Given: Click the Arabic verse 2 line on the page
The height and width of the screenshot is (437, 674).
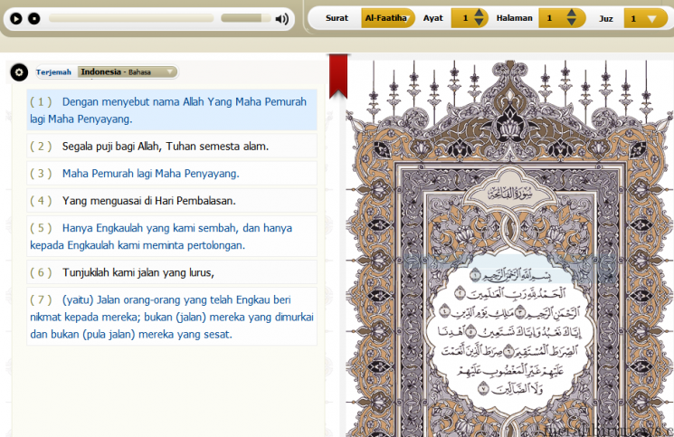Looking at the screenshot, I should tap(510, 294).
